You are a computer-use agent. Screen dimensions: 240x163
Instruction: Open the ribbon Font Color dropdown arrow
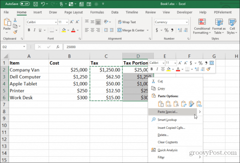(x=78, y=30)
